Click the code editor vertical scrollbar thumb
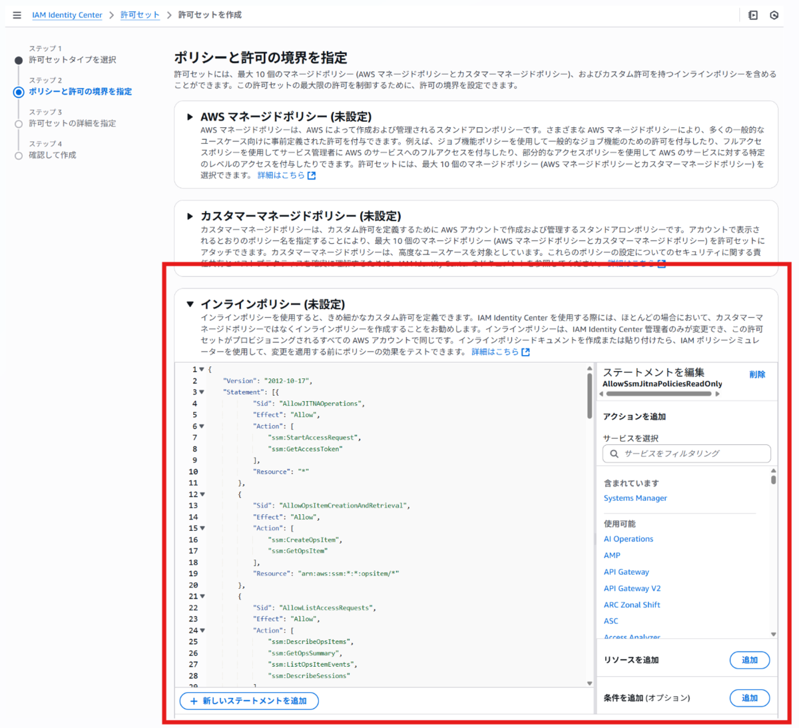The width and height of the screenshot is (799, 728). pos(589,396)
